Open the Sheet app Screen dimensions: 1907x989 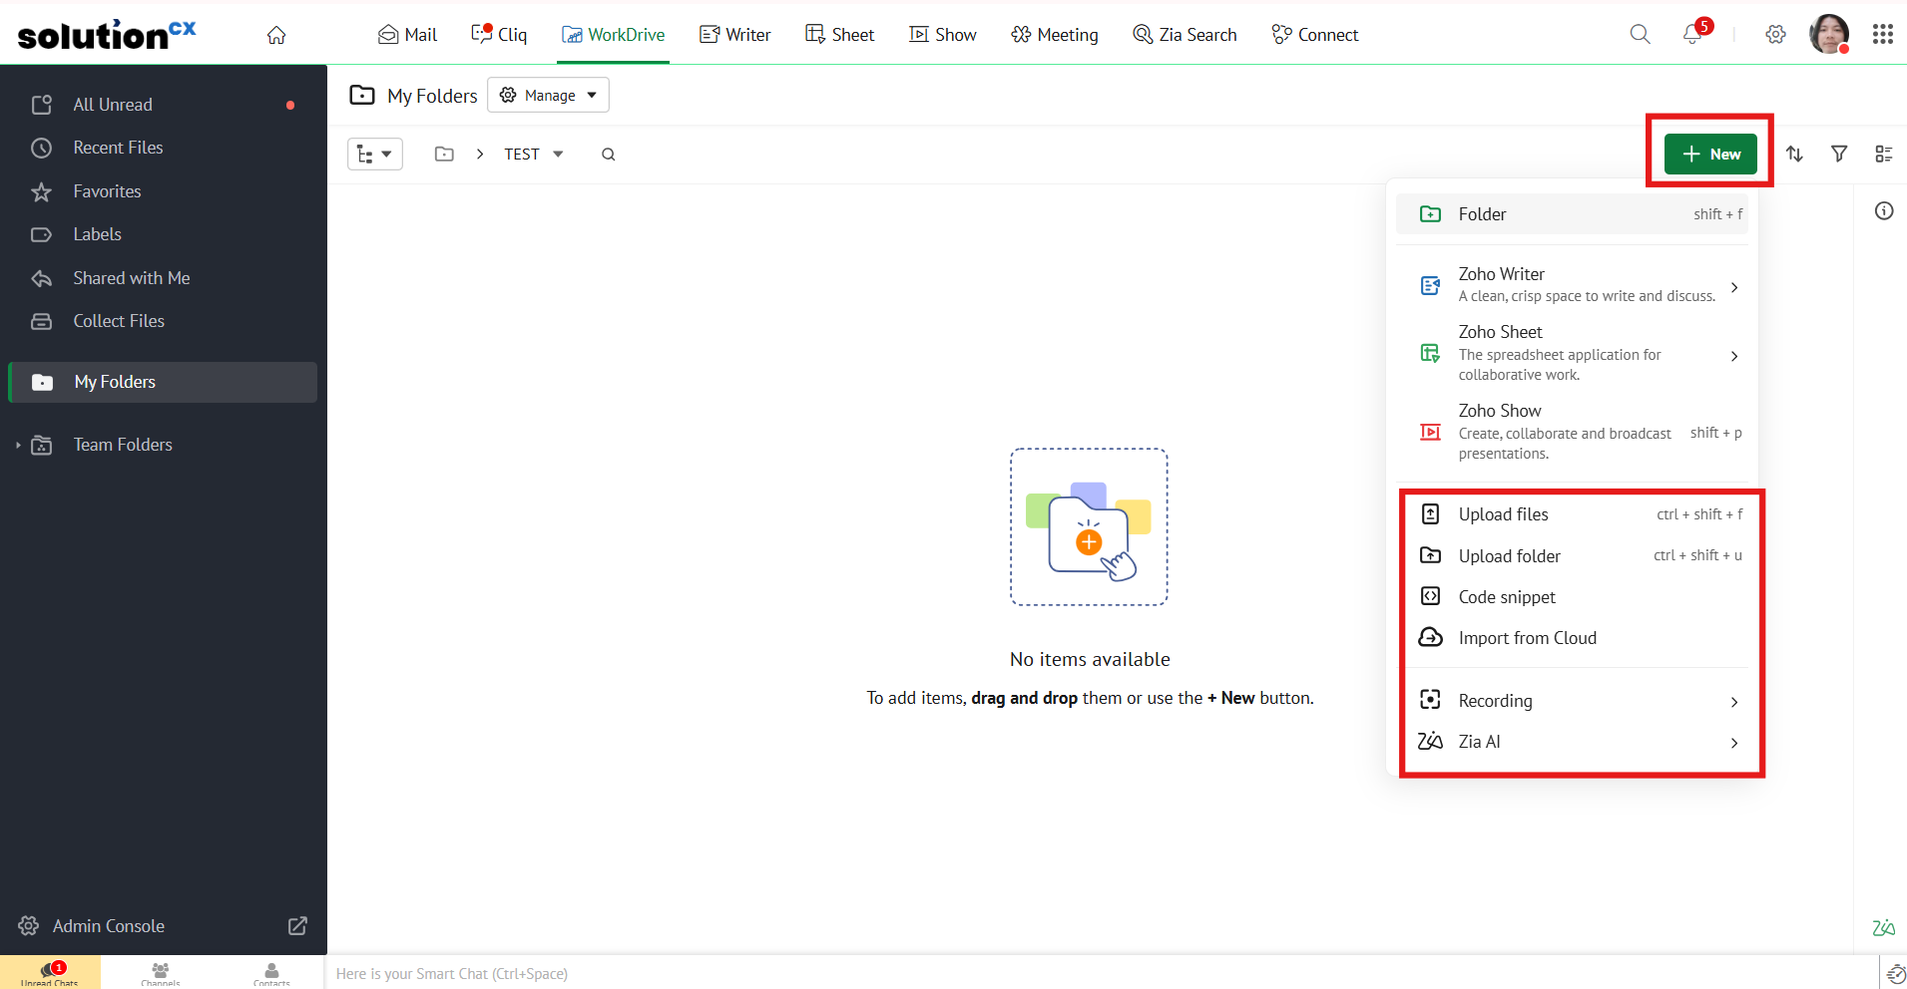point(839,35)
